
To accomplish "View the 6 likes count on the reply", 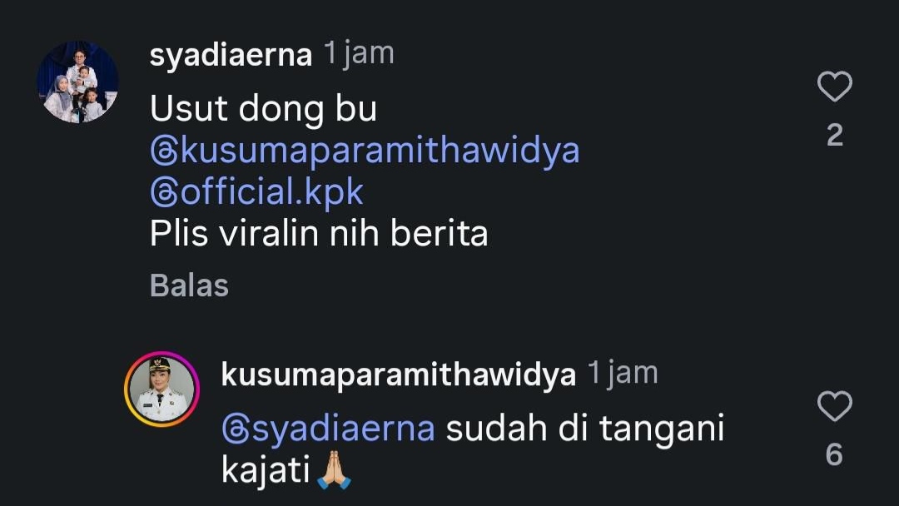I will 834,454.
